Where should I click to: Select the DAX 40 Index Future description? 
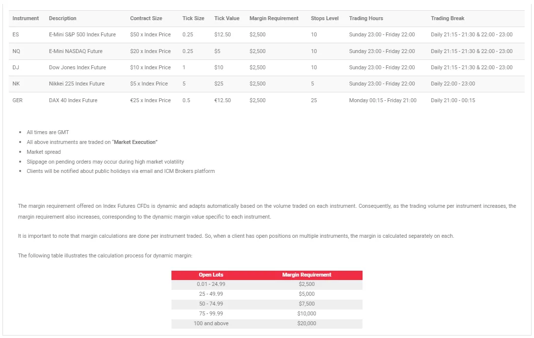(73, 100)
